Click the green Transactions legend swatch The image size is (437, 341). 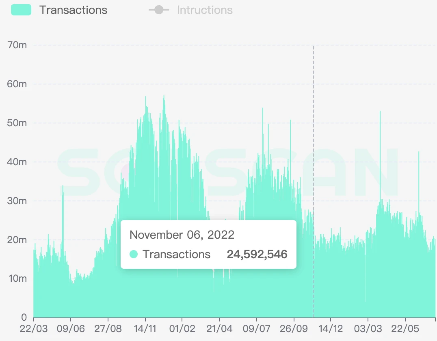21,10
